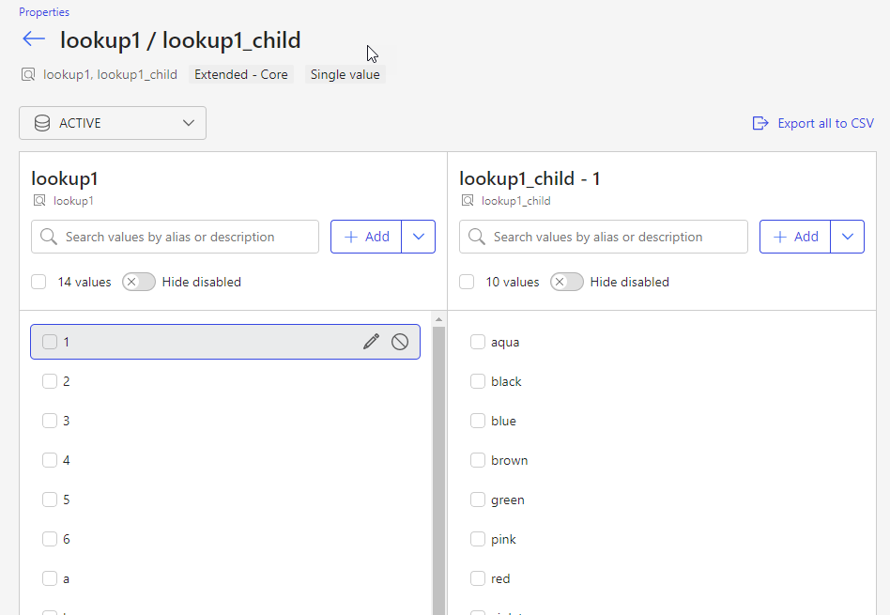
Task: Click the database icon in ACTIVE selector
Action: pos(42,123)
